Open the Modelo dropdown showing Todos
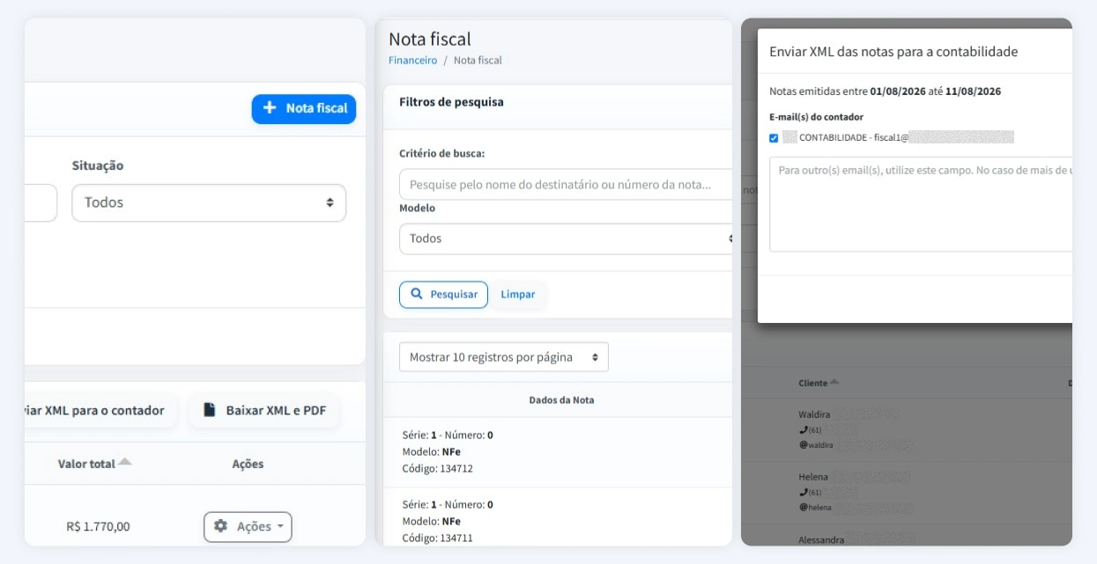1097x564 pixels. 566,238
